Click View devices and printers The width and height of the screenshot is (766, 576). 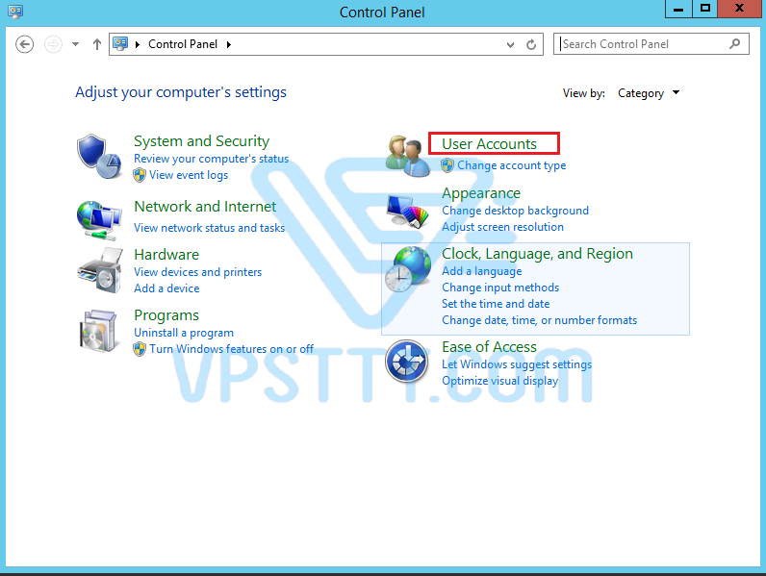pos(198,272)
